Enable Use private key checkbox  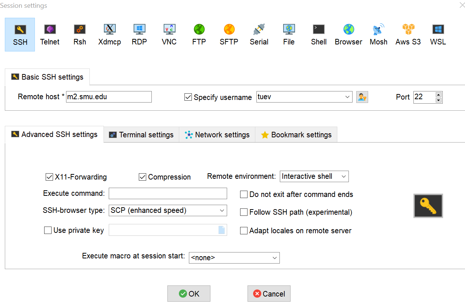(x=48, y=230)
